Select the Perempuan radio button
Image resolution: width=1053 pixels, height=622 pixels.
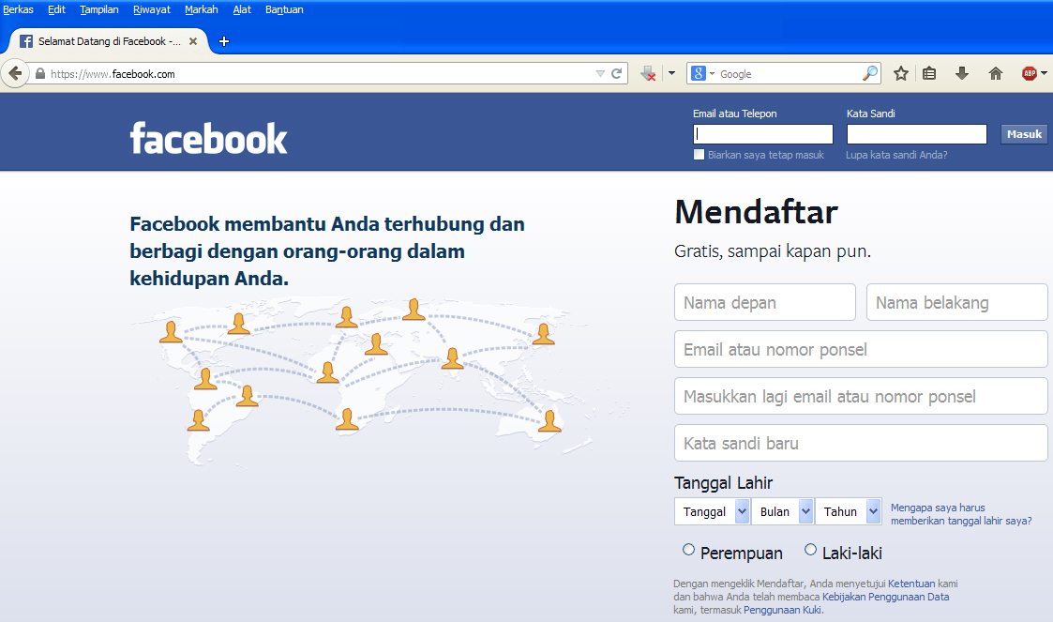click(x=689, y=550)
